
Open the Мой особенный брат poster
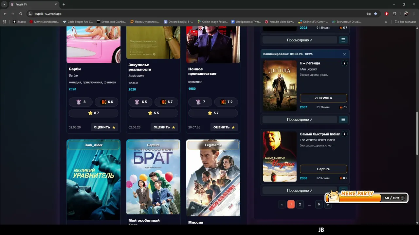pyautogui.click(x=153, y=177)
